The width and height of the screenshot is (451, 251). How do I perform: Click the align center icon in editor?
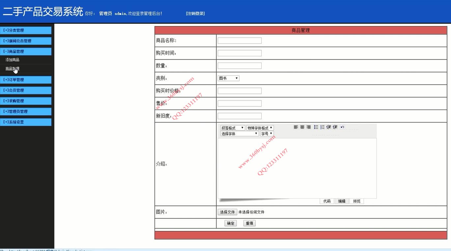[302, 127]
